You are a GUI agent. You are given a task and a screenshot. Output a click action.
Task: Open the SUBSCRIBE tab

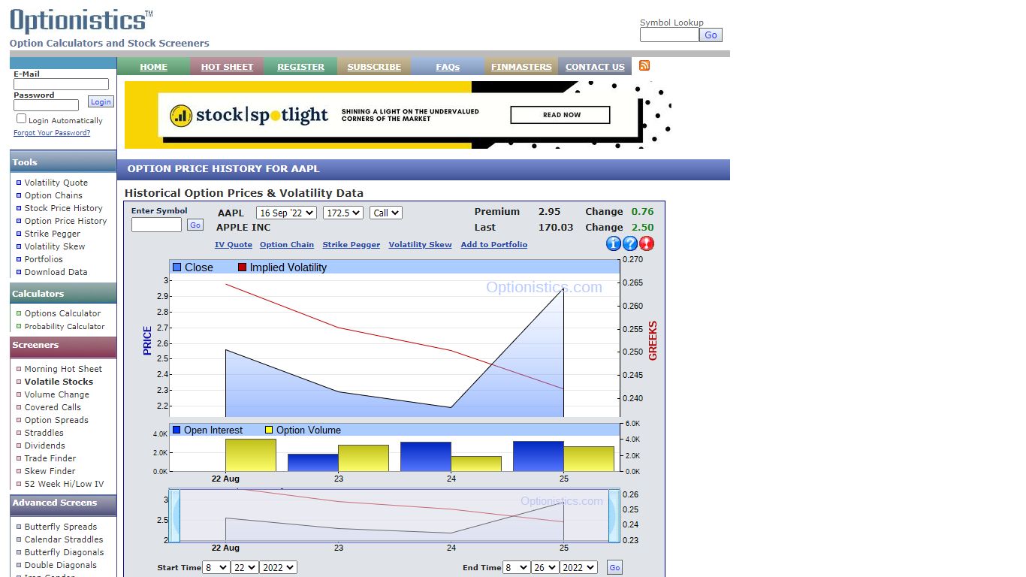374,67
